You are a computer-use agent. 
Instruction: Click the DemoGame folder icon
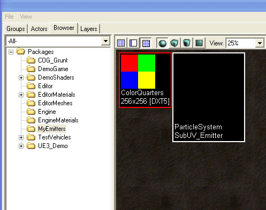pos(31,69)
